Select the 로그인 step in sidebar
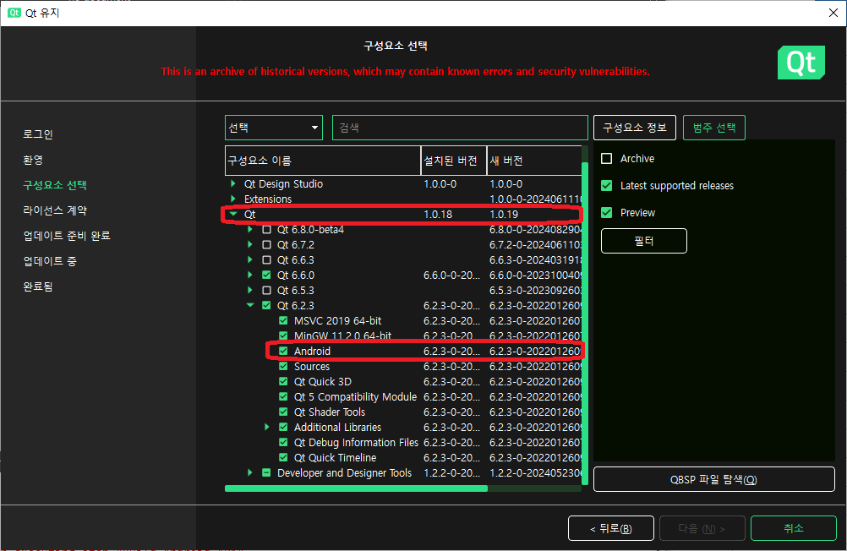 (38, 134)
